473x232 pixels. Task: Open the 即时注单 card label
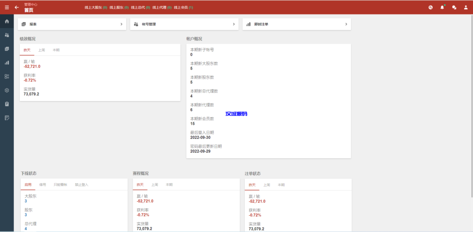coord(261,24)
